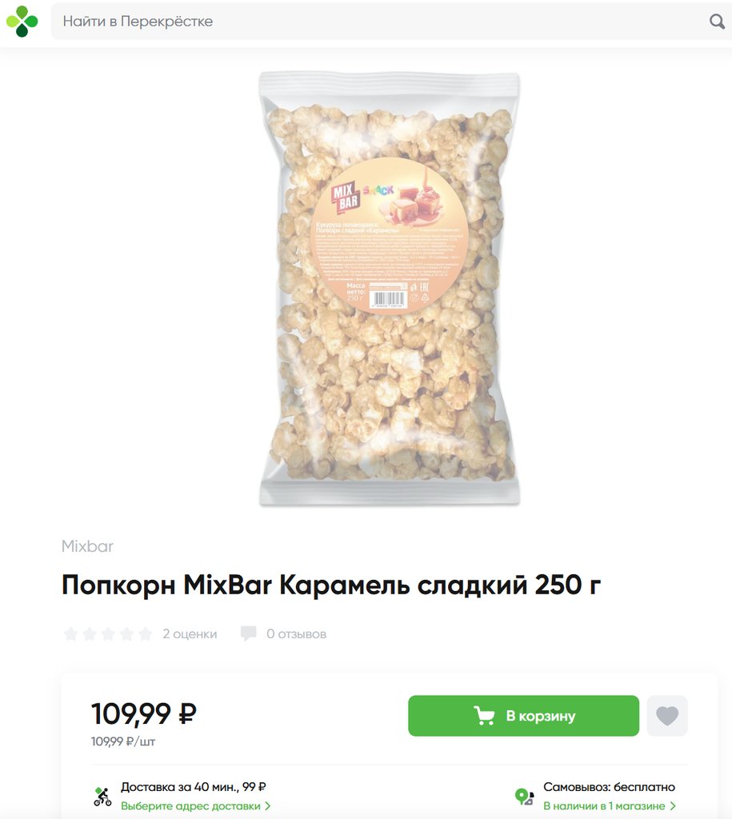The width and height of the screenshot is (732, 819).
Task: Open 'В наличии в 1 магазине' link
Action: click(x=604, y=806)
